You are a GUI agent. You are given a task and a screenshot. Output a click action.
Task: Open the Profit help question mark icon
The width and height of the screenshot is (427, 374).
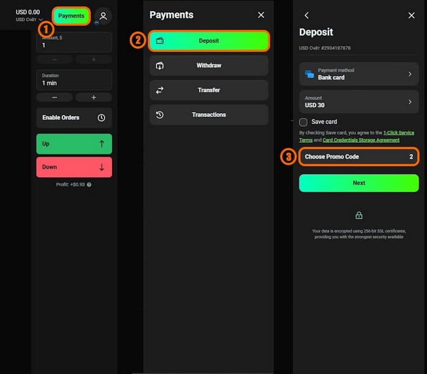click(89, 185)
